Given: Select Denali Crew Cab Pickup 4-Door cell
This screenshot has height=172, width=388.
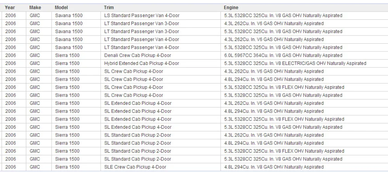Looking at the screenshot, I should [x=161, y=55].
